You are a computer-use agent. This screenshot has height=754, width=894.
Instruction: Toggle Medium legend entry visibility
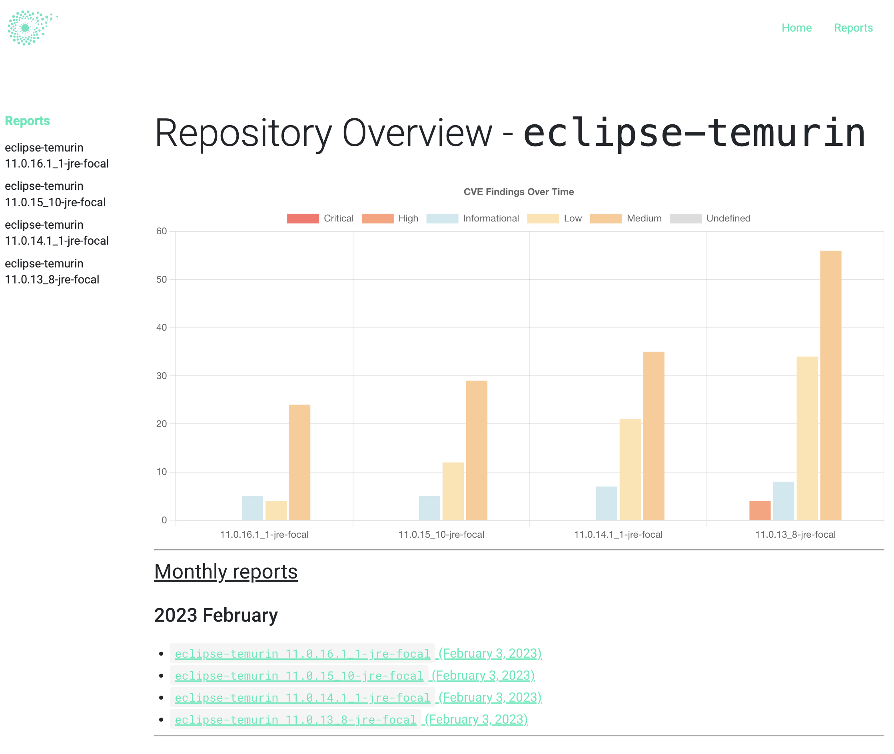(605, 218)
